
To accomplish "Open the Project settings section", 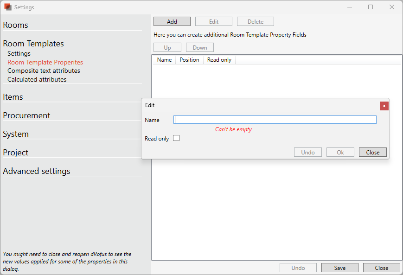I will [16, 153].
